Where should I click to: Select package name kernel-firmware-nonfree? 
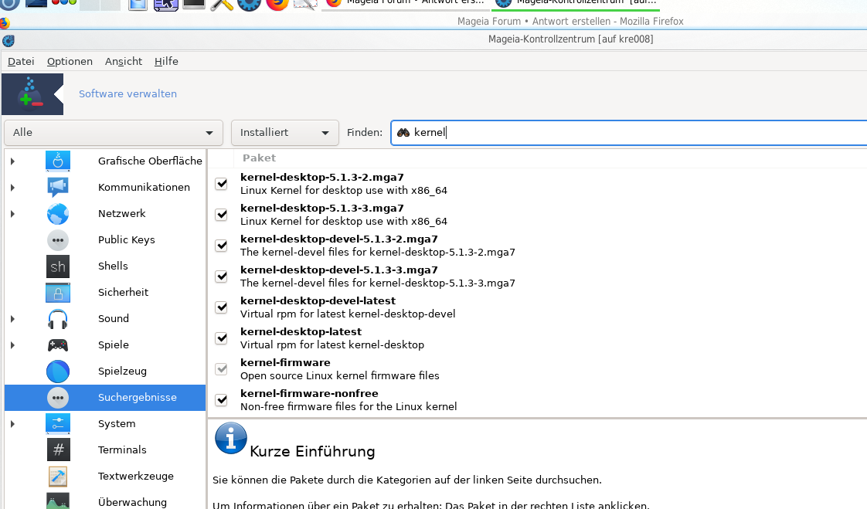(x=309, y=394)
